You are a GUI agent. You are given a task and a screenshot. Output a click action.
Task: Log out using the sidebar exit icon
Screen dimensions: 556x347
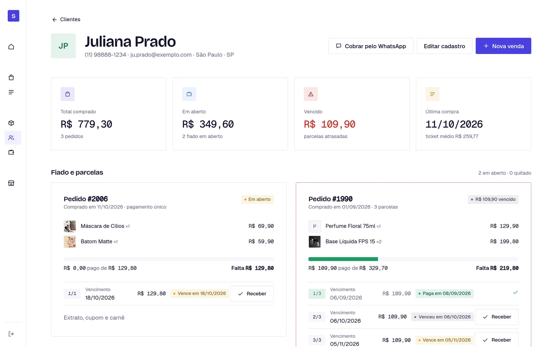tap(11, 334)
